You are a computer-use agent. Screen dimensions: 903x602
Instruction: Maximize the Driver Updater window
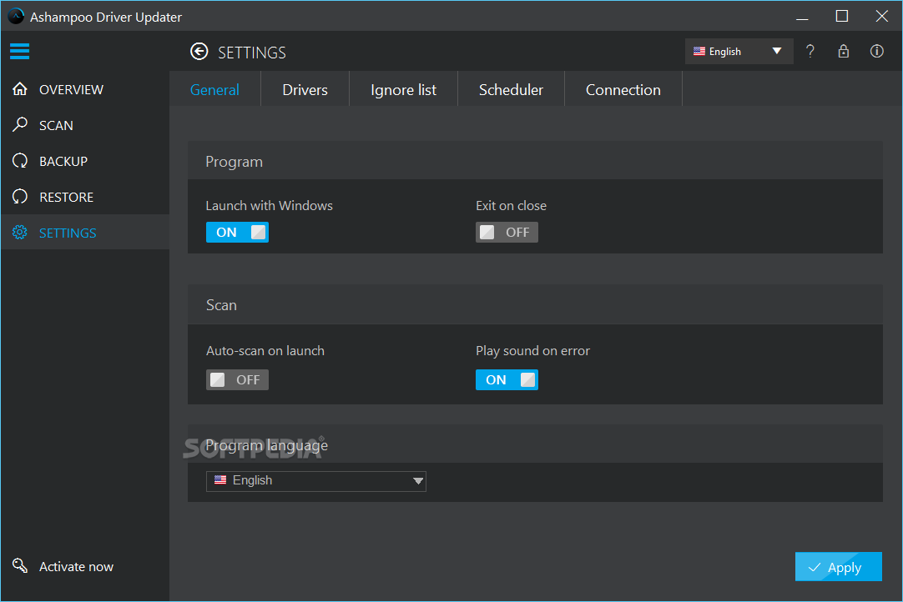tap(842, 16)
